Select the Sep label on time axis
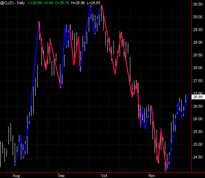This screenshot has height=178, width=205. 61,176
